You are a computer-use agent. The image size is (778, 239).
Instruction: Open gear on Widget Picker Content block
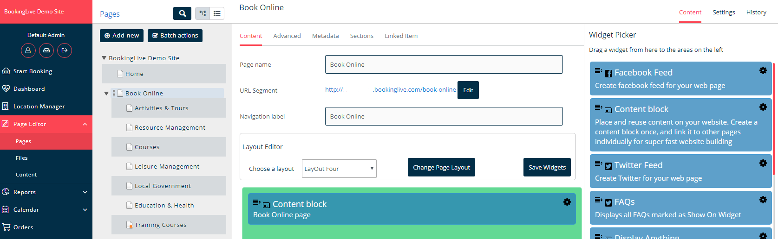(763, 107)
